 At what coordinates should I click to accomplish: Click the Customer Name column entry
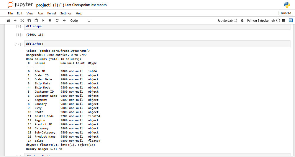(x=46, y=96)
